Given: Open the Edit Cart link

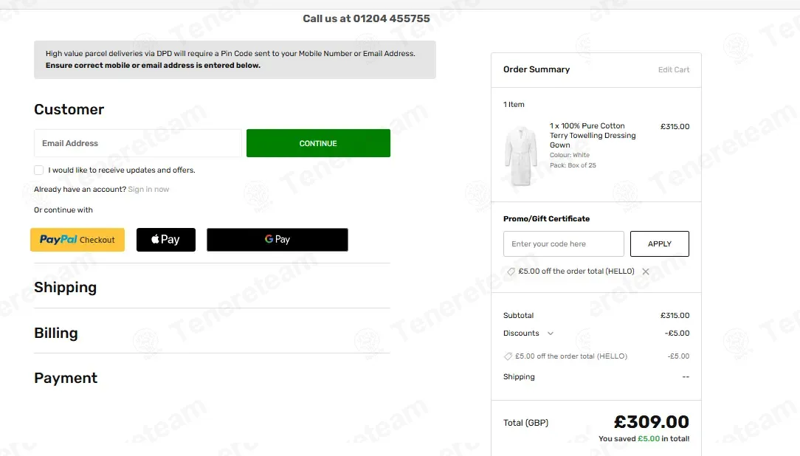Looking at the screenshot, I should tap(674, 70).
